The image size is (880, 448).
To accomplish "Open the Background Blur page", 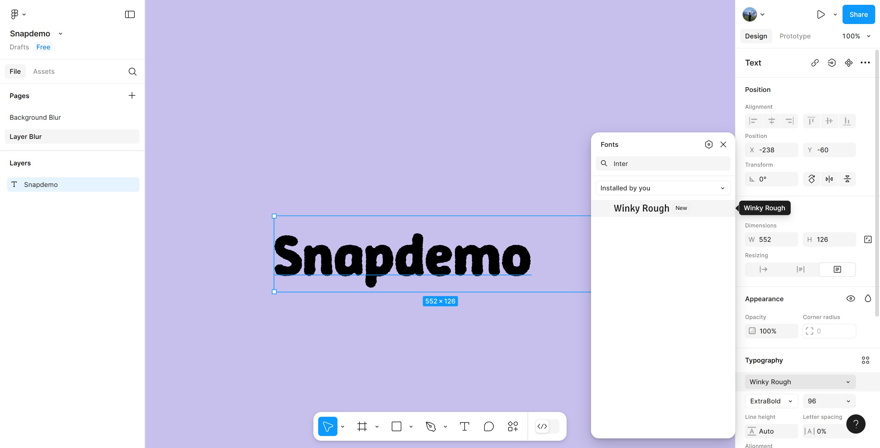I will click(72, 117).
